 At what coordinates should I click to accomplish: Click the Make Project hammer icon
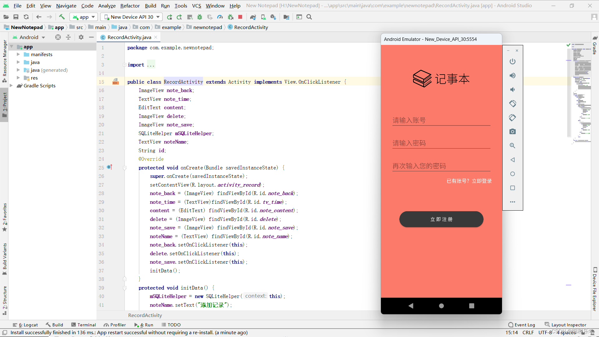pos(62,17)
